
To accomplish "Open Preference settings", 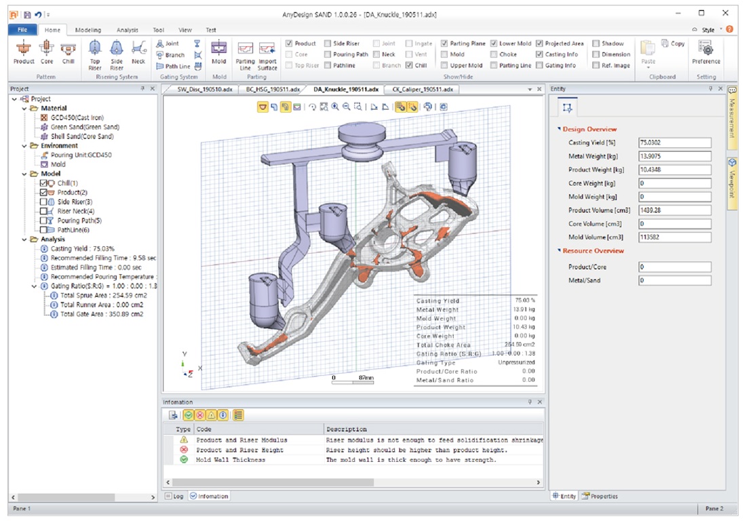I will [706, 53].
